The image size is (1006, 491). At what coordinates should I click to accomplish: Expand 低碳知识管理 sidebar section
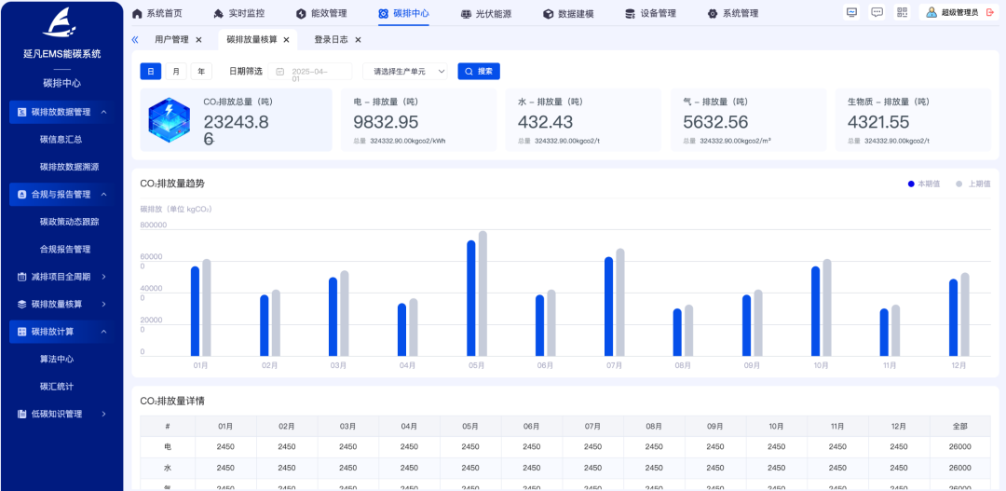tap(61, 414)
